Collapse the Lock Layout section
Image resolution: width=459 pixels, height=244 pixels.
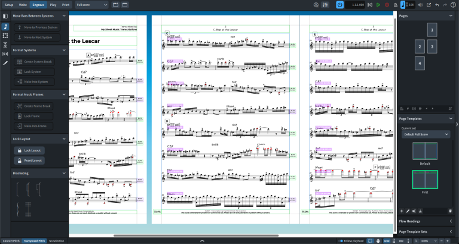click(64, 139)
